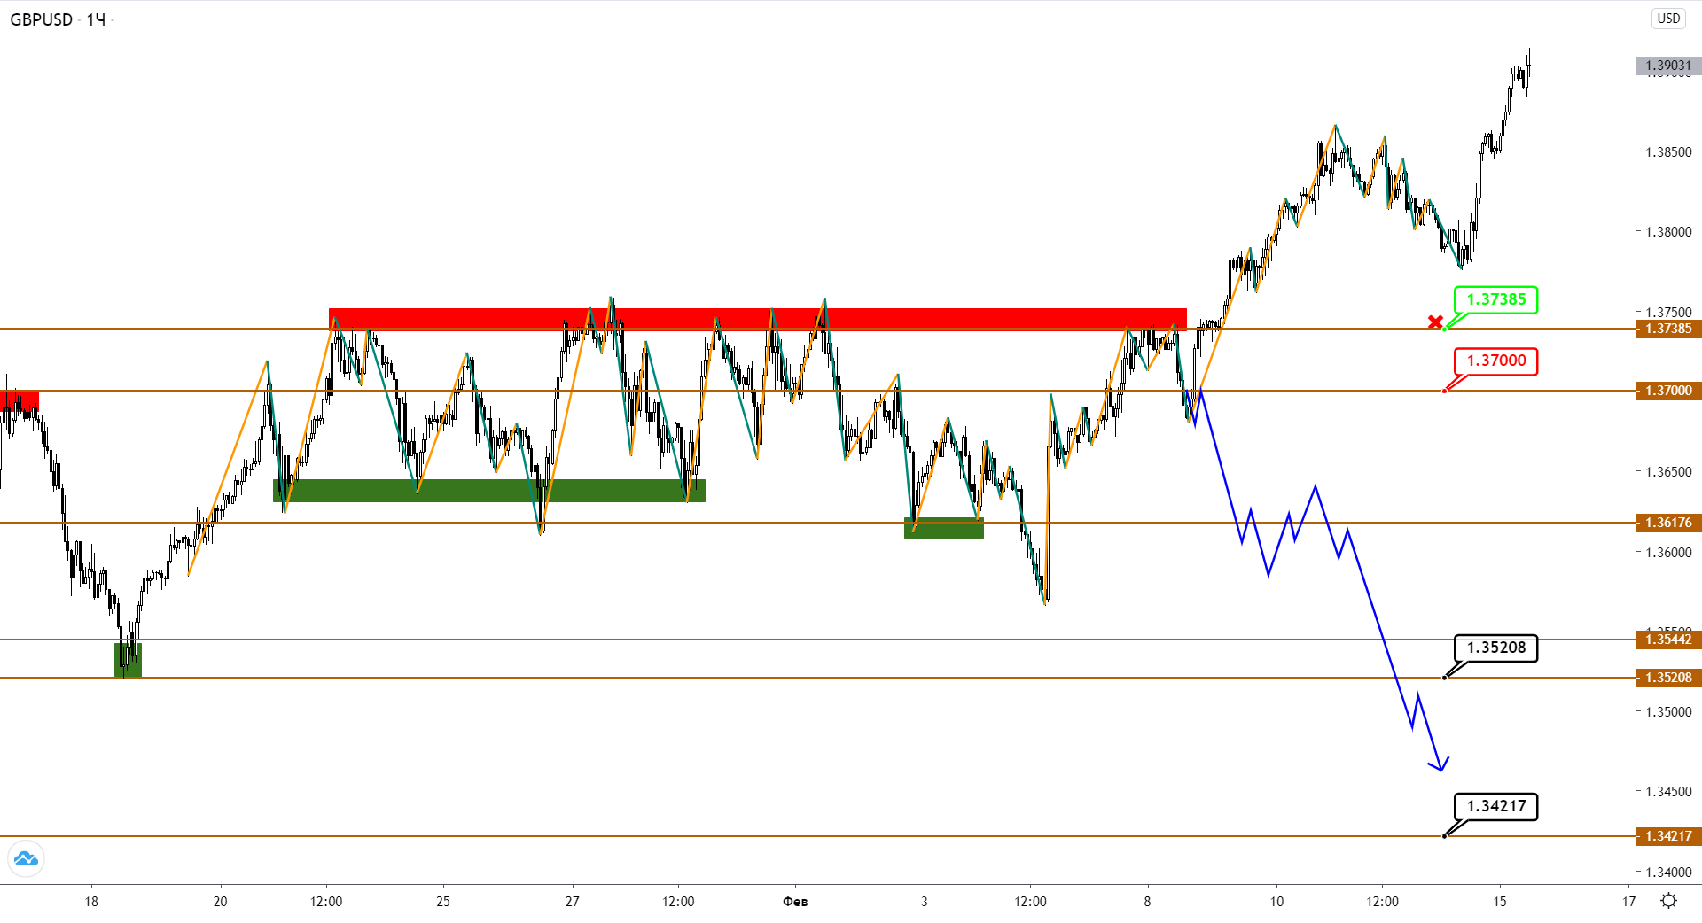Click the 1.36500 price scale label
The height and width of the screenshot is (923, 1702).
[1668, 472]
